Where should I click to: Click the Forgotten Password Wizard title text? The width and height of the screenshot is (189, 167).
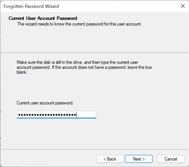tap(31, 6)
